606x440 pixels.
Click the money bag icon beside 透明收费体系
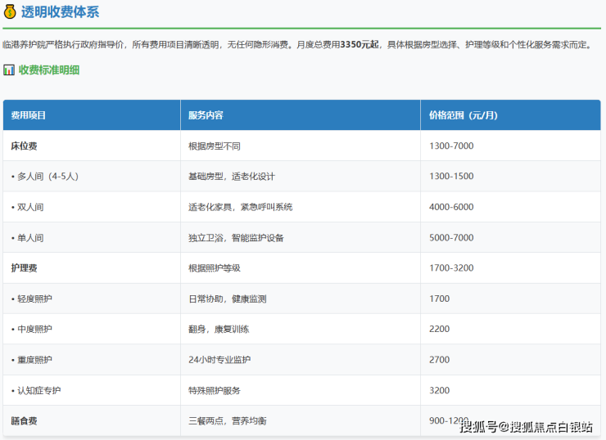[10, 12]
